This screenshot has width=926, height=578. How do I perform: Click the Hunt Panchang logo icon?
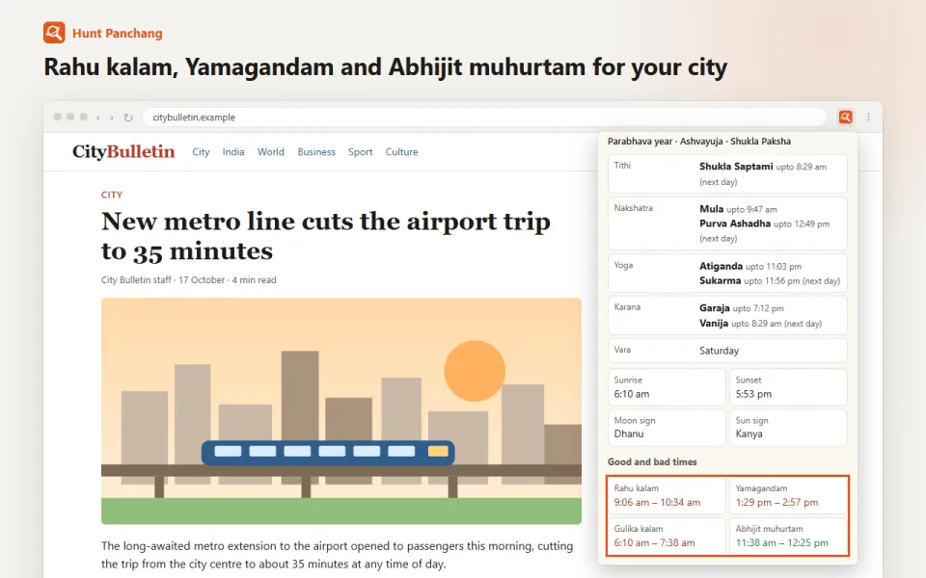point(54,33)
